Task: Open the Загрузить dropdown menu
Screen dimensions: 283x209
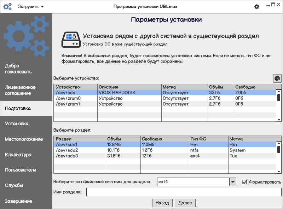Action: [31, 7]
